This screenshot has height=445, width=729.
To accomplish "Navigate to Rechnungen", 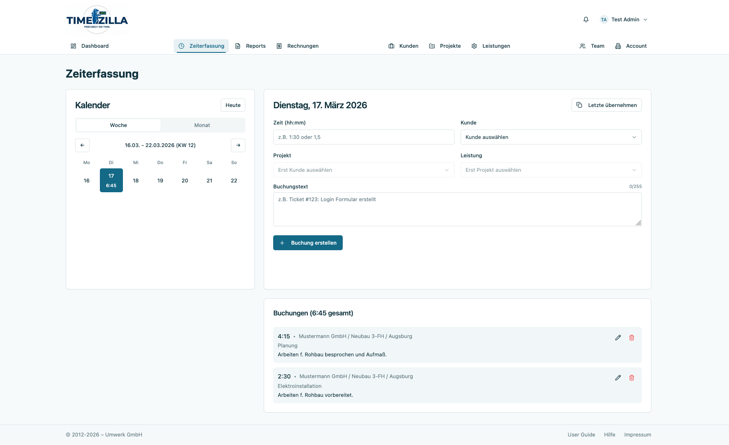I will (297, 46).
